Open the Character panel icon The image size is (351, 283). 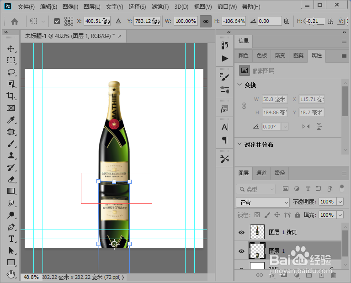(225, 127)
